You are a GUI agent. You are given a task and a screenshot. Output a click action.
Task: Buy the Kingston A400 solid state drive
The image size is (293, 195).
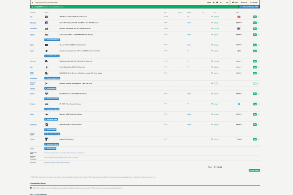point(255,45)
